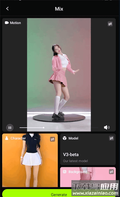Go back using the top-left arrow
The width and height of the screenshot is (120, 197).
[x=7, y=9]
